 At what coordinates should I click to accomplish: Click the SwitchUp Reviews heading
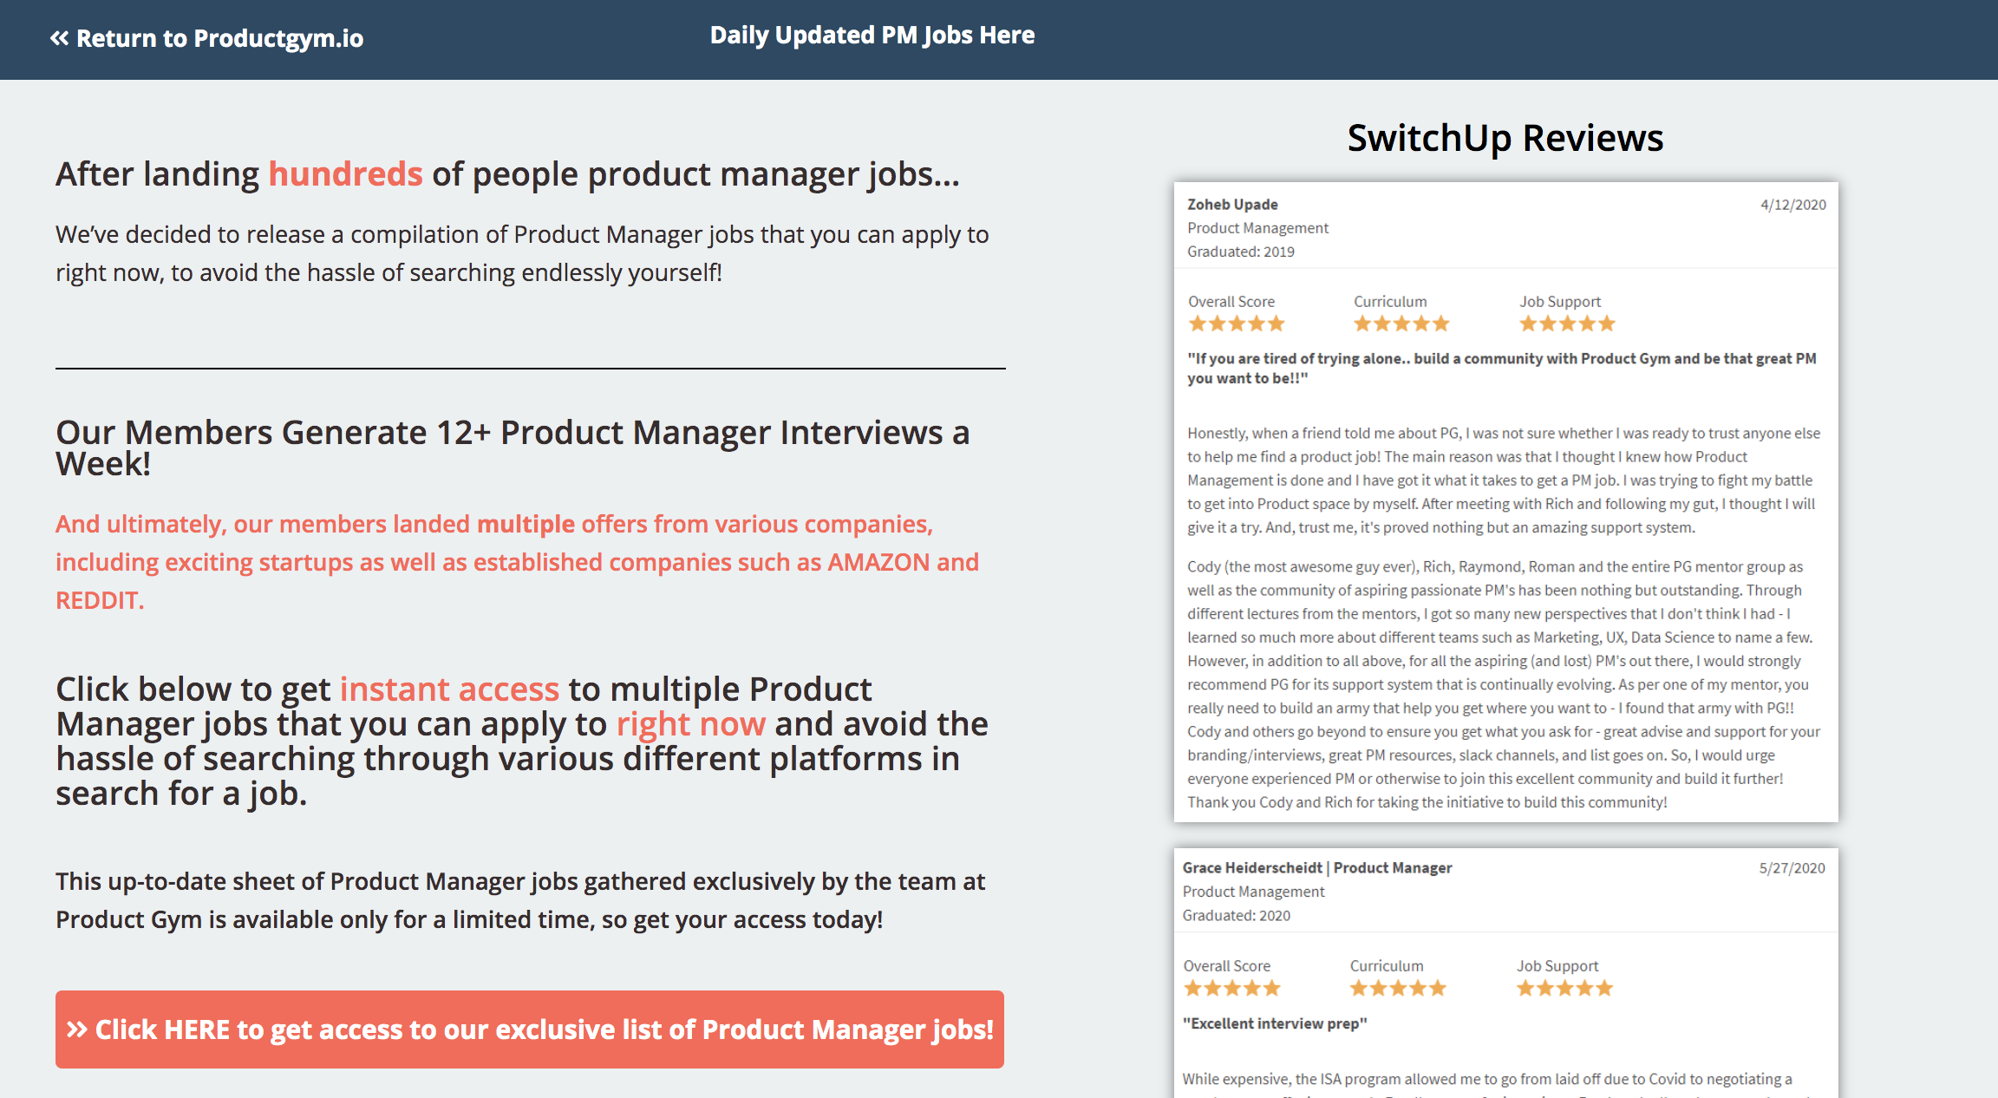point(1505,139)
